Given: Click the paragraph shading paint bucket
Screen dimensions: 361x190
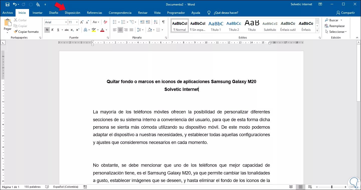Looking at the screenshot, I should 150,30.
